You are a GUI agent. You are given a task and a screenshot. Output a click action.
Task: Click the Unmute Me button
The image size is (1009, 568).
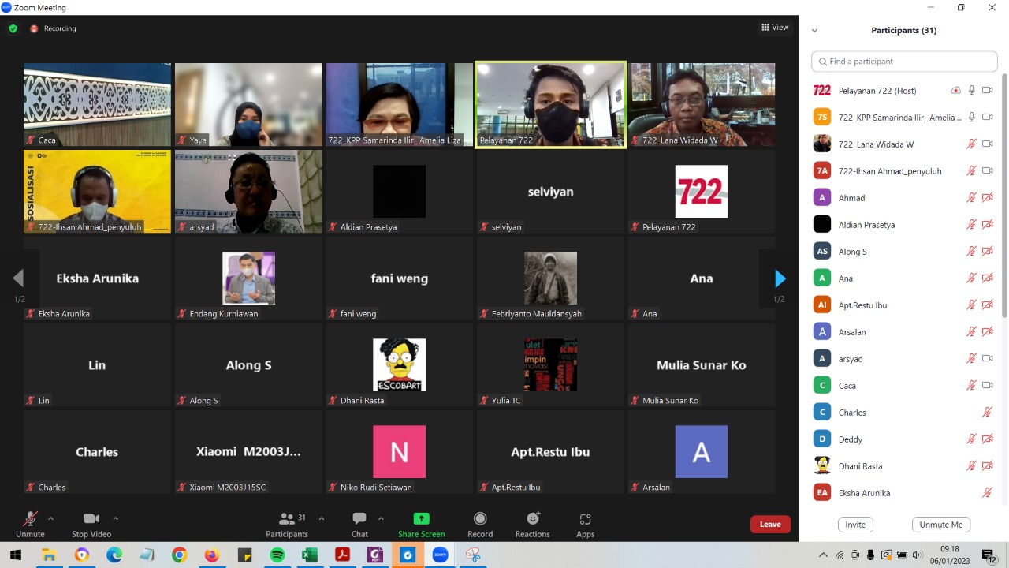click(x=940, y=525)
